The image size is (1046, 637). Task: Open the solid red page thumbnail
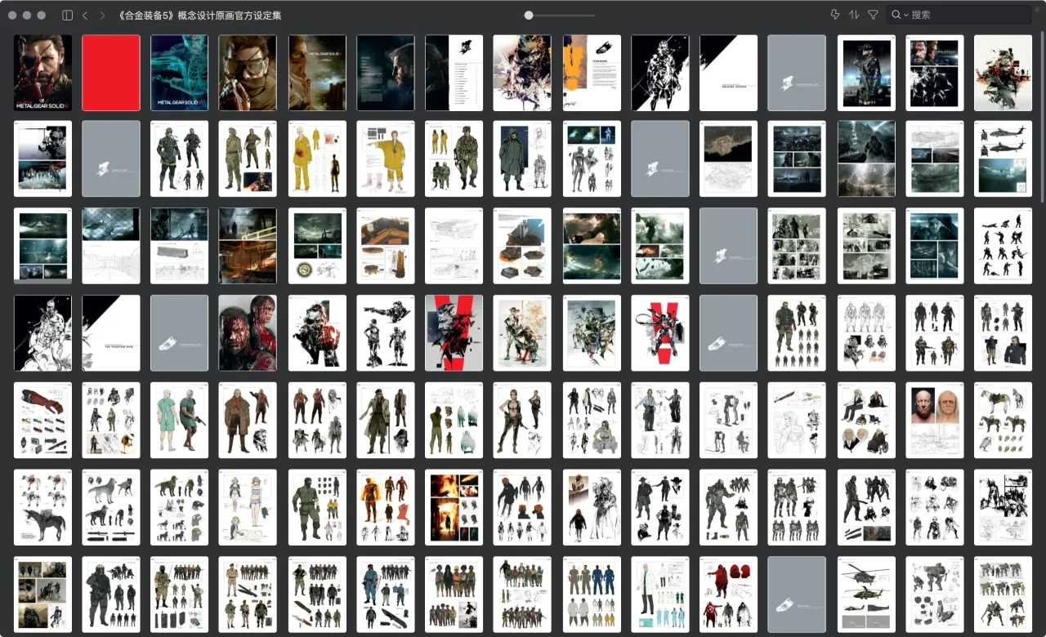[111, 73]
